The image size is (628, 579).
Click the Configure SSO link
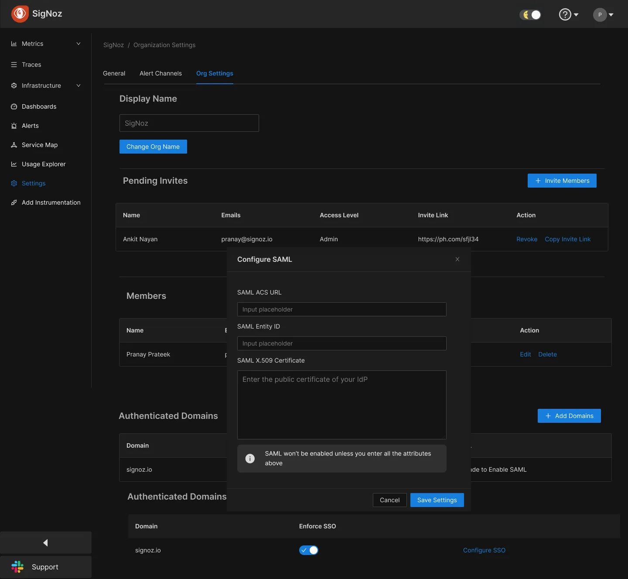point(484,550)
